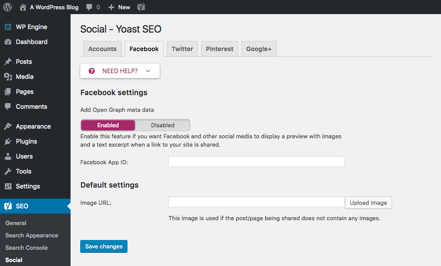441x266 pixels.
Task: Open Search Console submenu item
Action: 26,248
